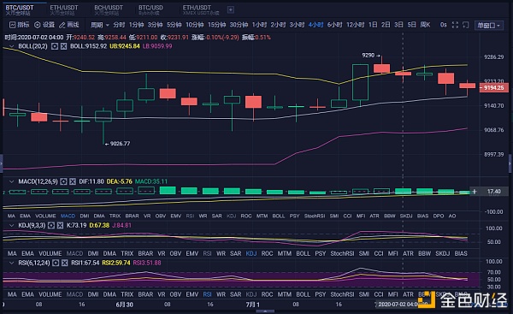The width and height of the screenshot is (513, 314).
Task: Switch to the ETH/USDT 火币全球站 tab
Action: (64, 9)
